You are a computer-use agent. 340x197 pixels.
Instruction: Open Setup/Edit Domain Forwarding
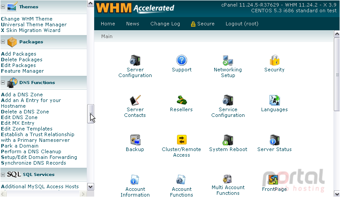point(39,157)
